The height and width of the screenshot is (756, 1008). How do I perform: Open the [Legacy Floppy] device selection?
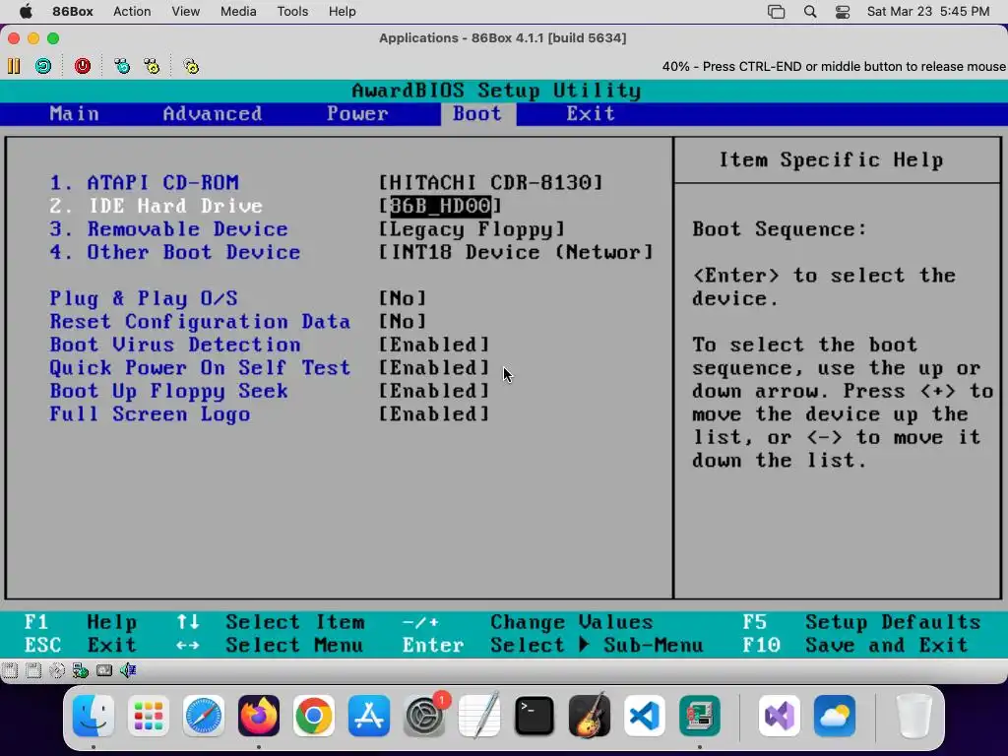[472, 228]
